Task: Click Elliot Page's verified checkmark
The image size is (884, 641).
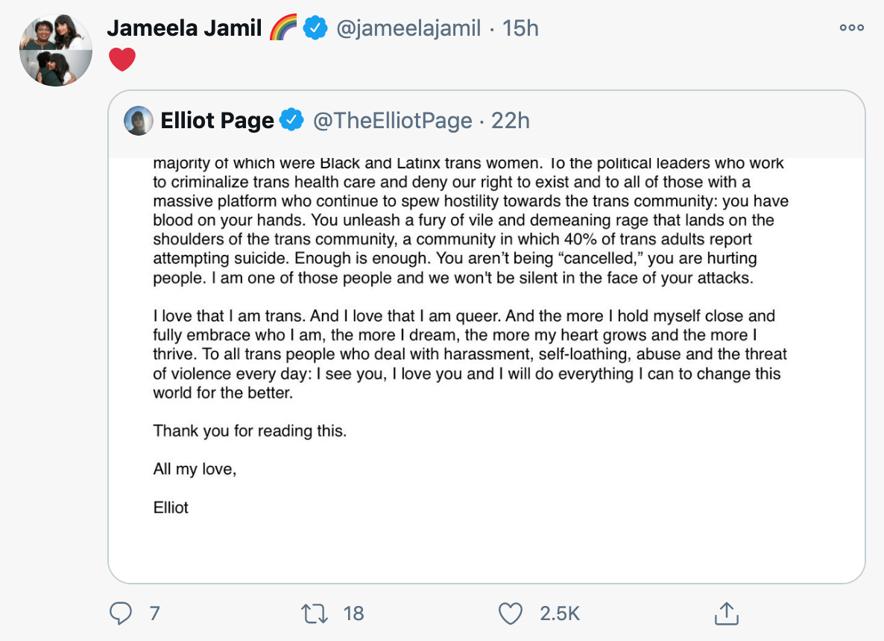Action: point(292,119)
